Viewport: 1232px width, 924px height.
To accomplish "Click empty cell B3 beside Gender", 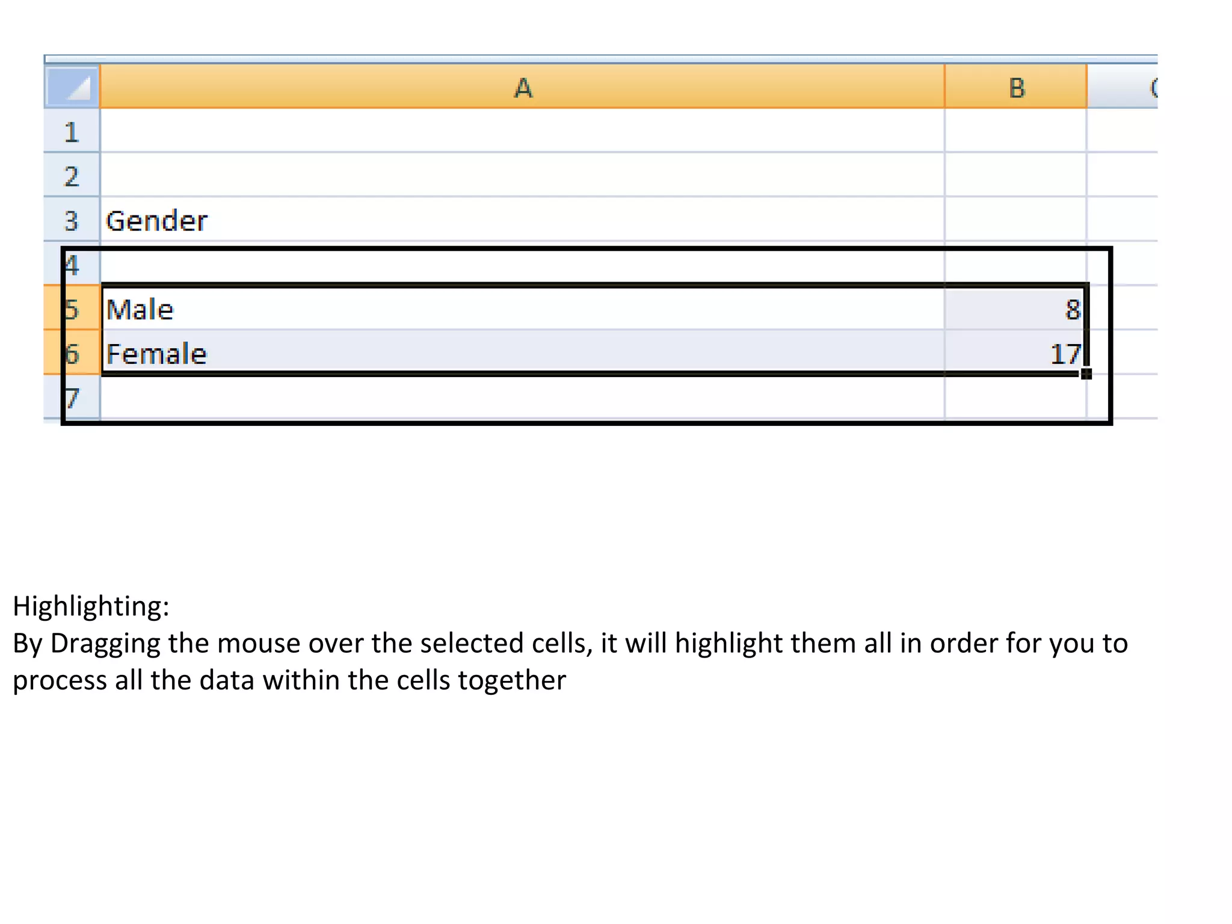I will coord(1016,220).
